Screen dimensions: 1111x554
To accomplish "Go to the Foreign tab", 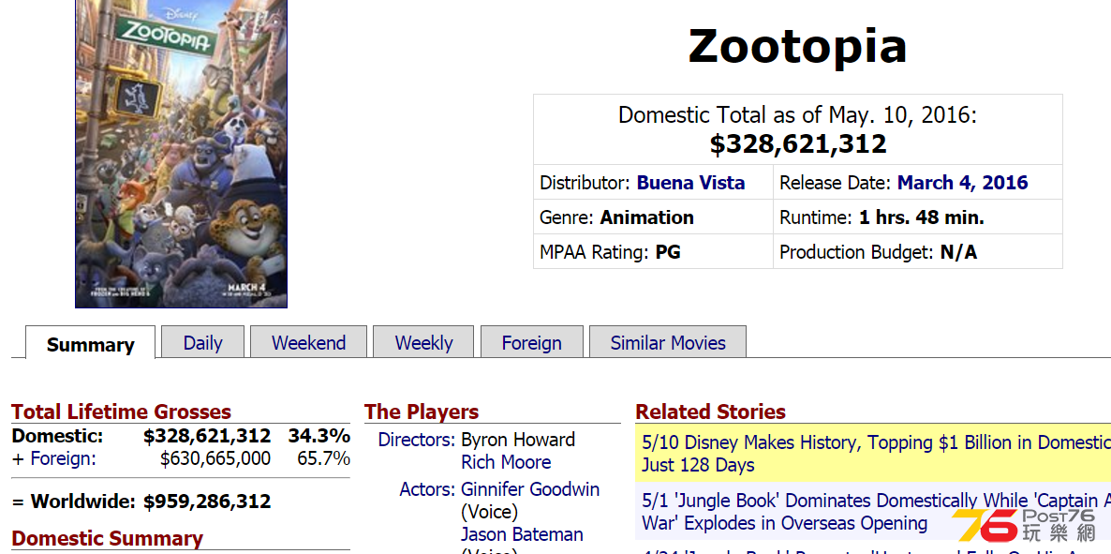I will point(531,342).
